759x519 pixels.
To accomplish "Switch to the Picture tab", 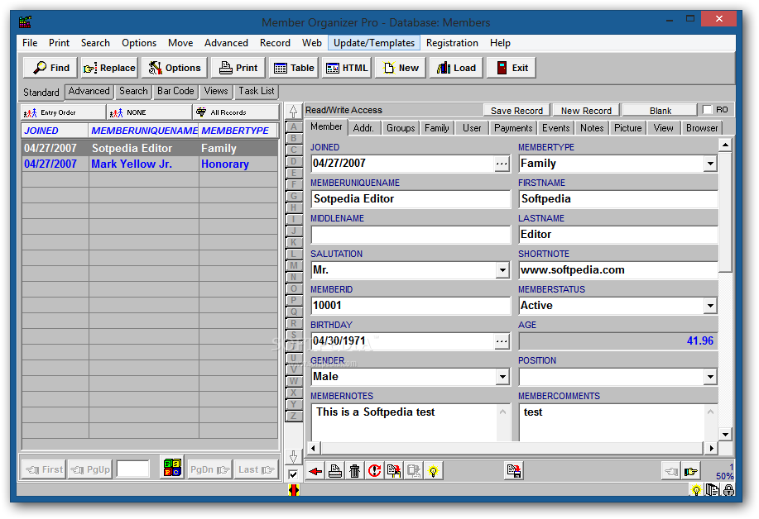I will pos(628,128).
